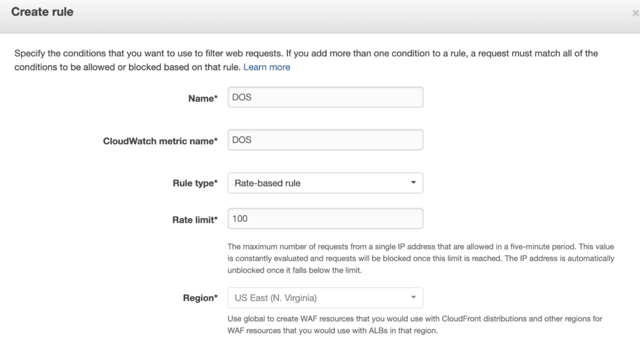Close the Create rule dialog
Image resolution: width=640 pixels, height=345 pixels.
click(x=636, y=12)
